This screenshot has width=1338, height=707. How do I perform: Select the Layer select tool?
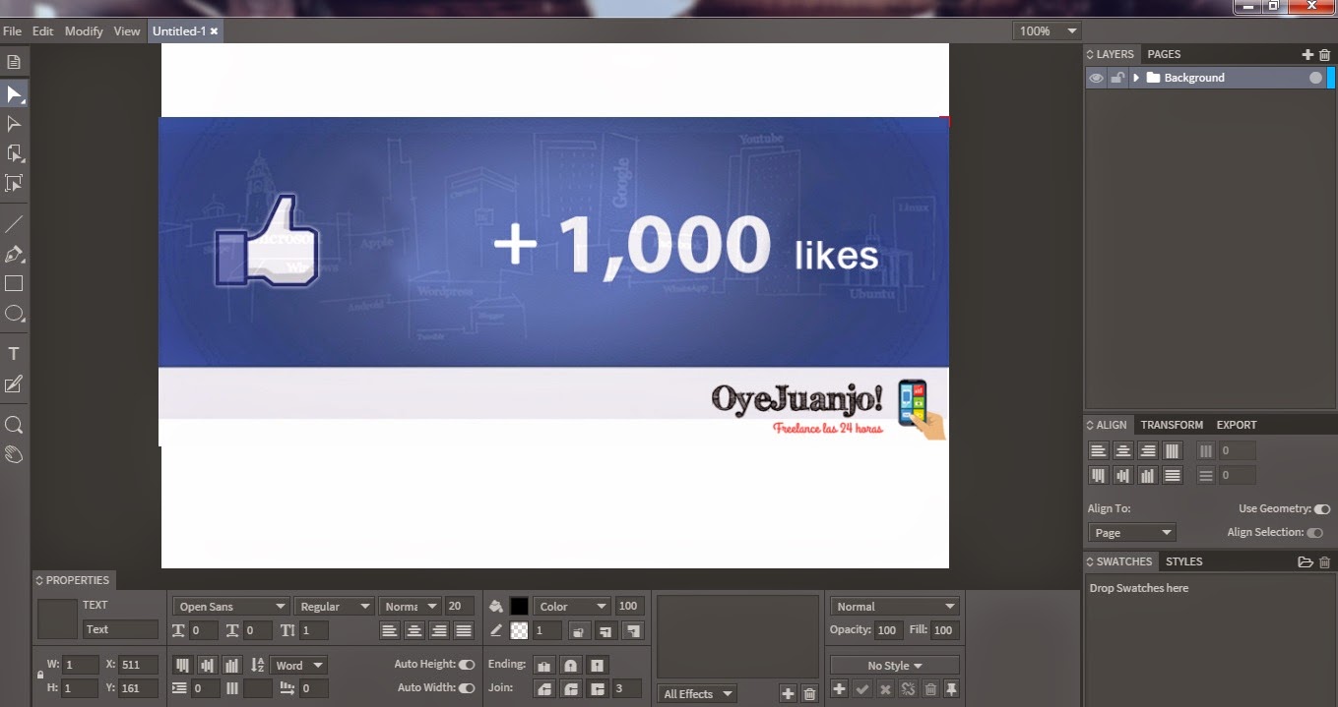tap(14, 153)
